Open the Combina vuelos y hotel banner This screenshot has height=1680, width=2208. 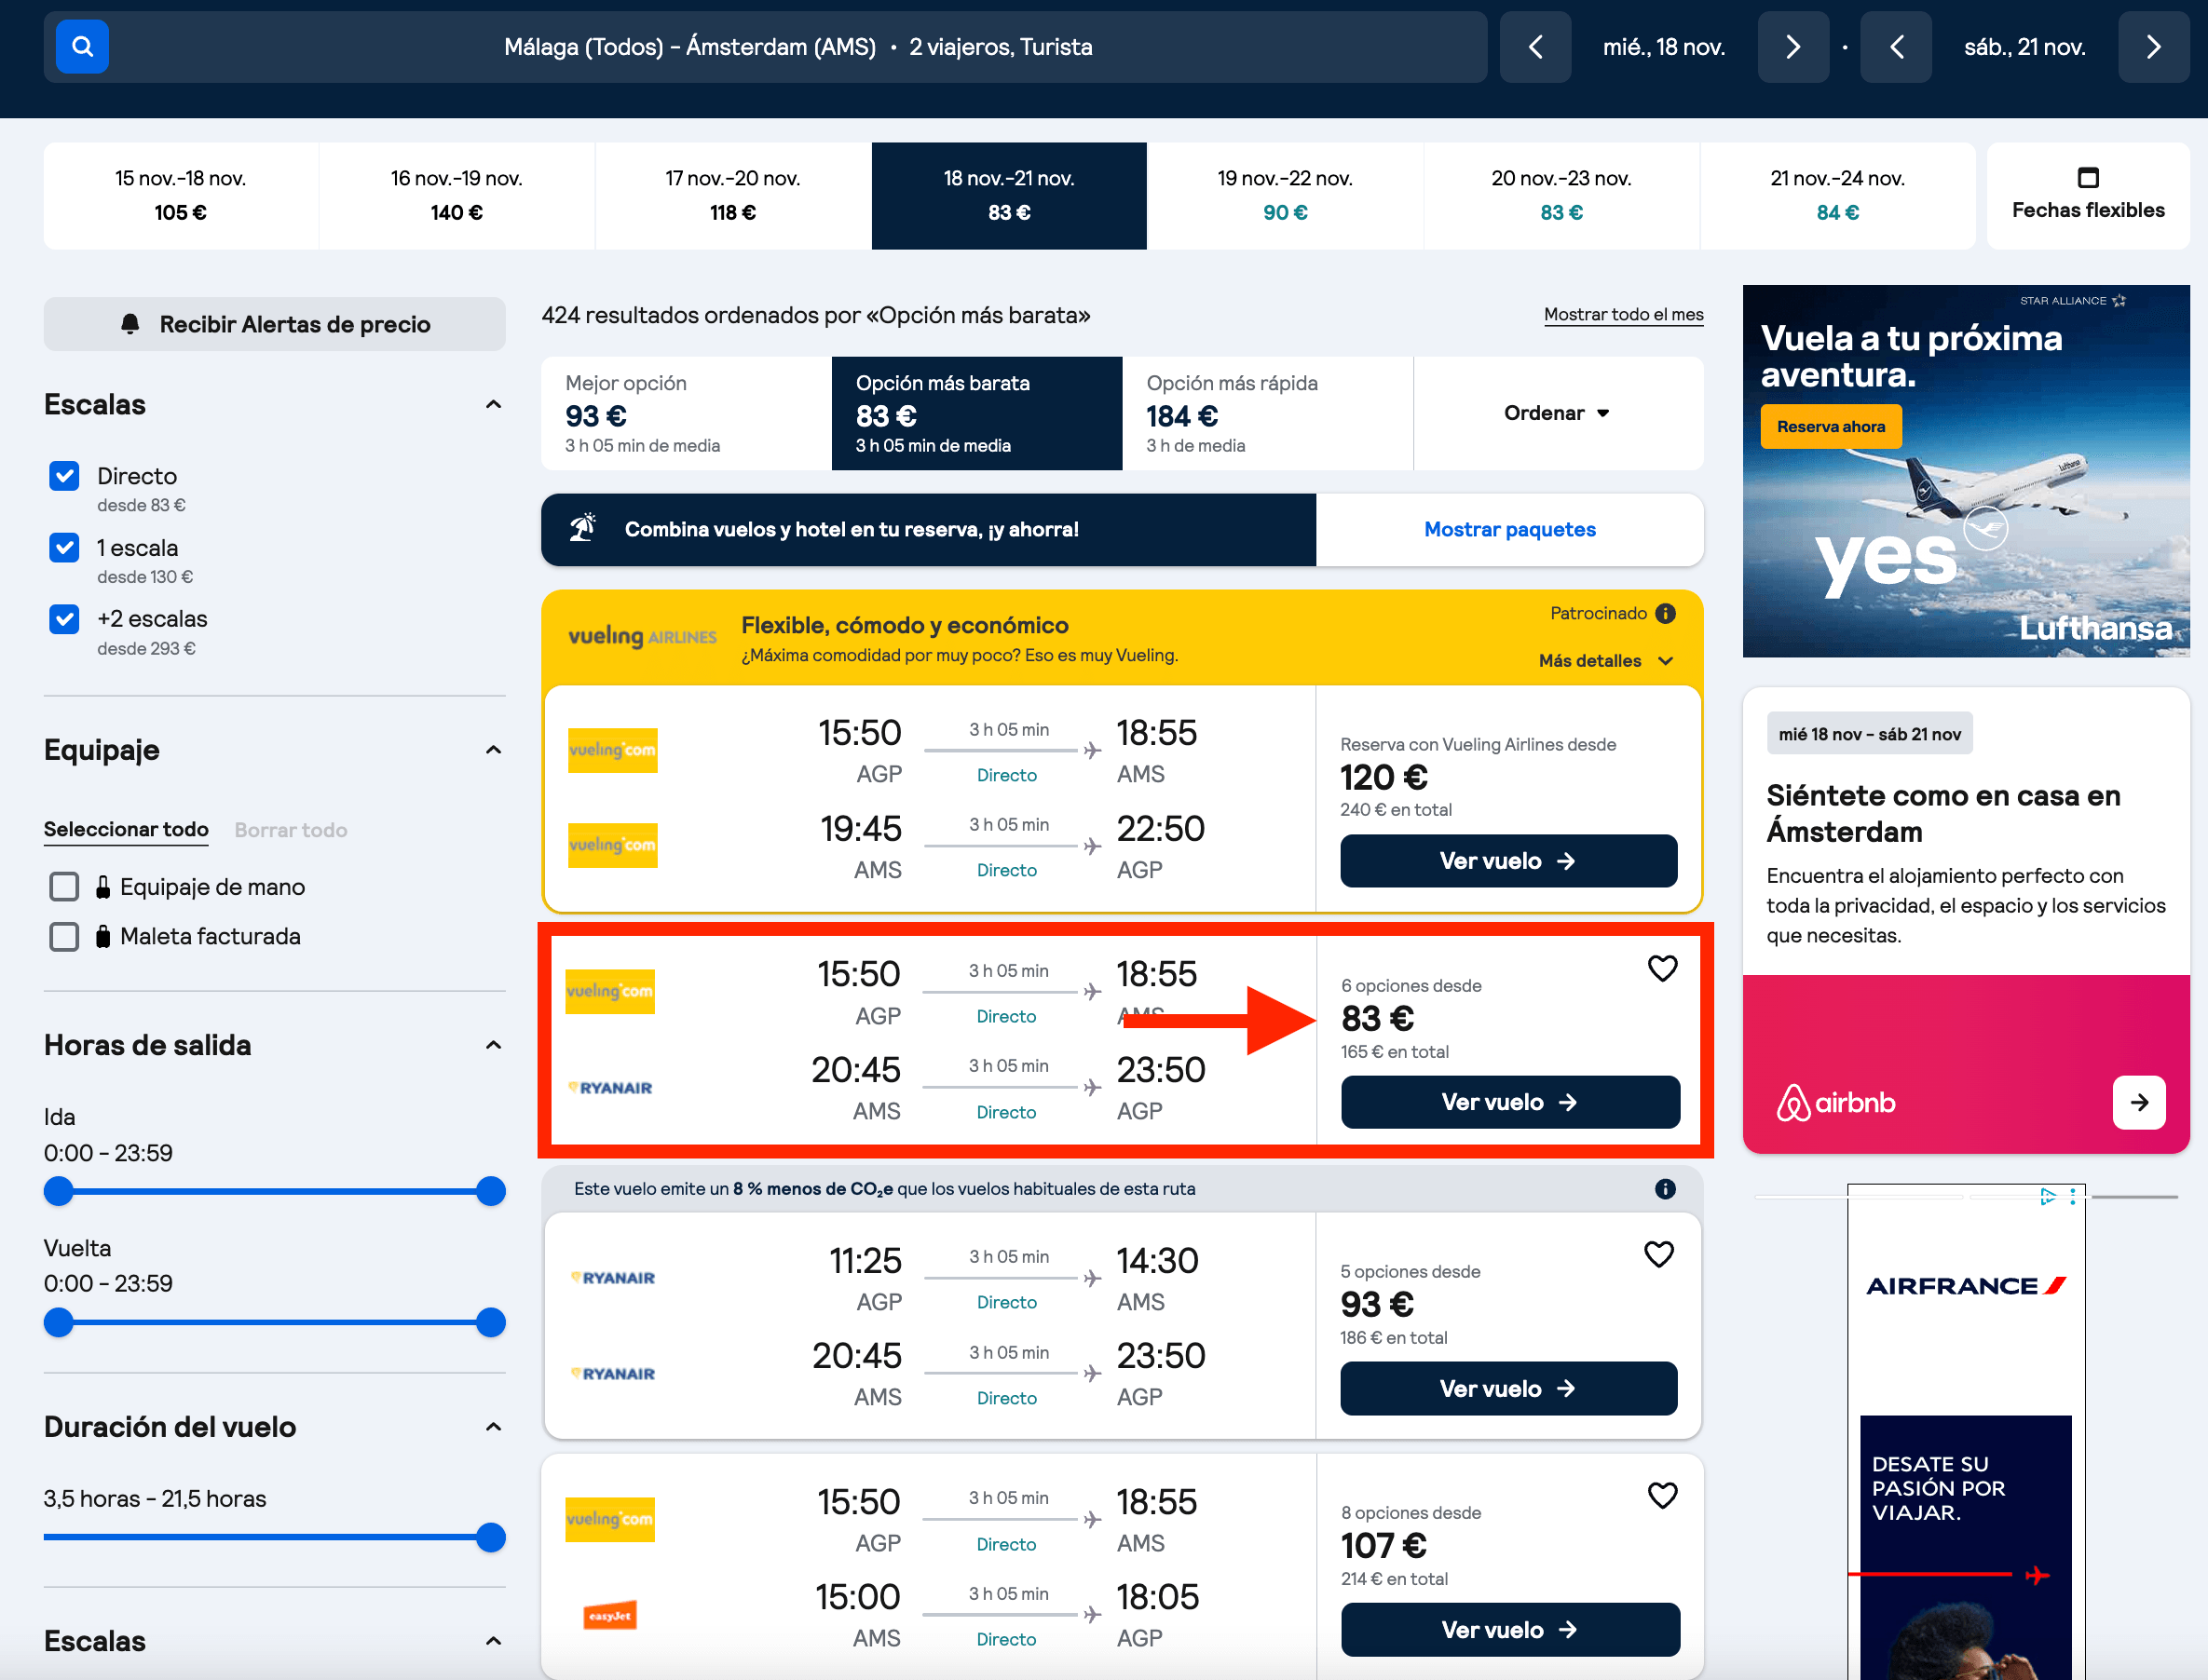(x=929, y=529)
